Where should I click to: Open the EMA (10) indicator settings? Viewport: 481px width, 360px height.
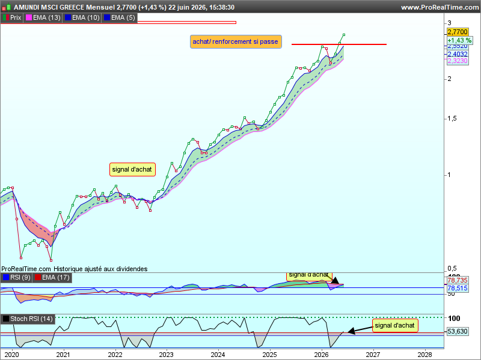(82, 18)
